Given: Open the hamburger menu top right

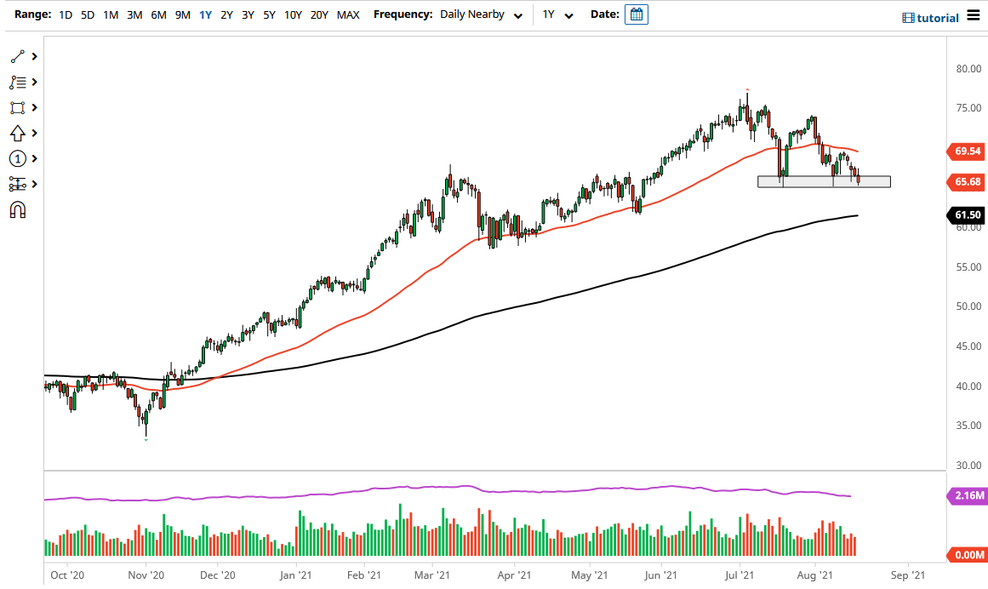Looking at the screenshot, I should click(975, 15).
